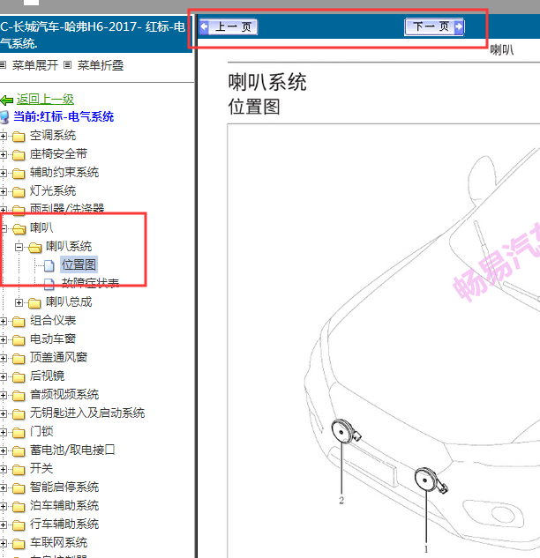The height and width of the screenshot is (558, 540).
Task: Expand the 灯光系统 tree node
Action: 4,191
